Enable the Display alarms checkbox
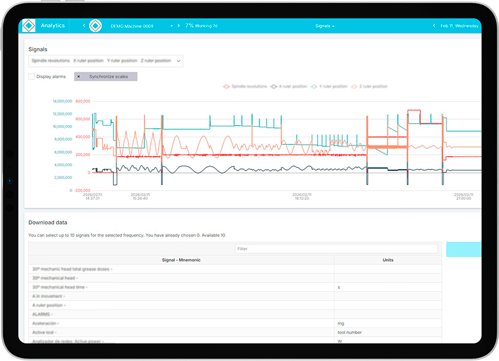 [x=32, y=76]
